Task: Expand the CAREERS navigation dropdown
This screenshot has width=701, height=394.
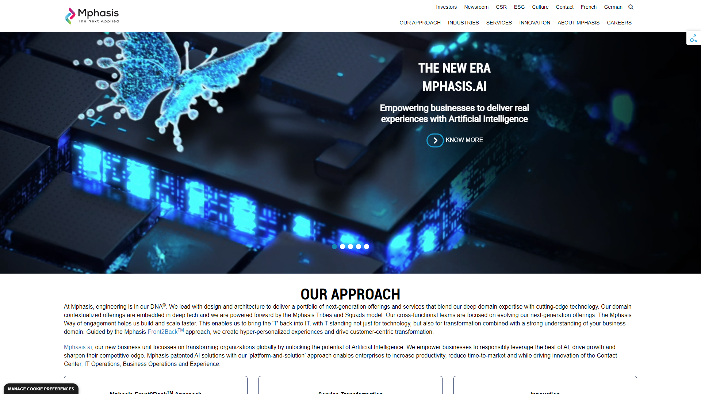Action: (x=619, y=23)
